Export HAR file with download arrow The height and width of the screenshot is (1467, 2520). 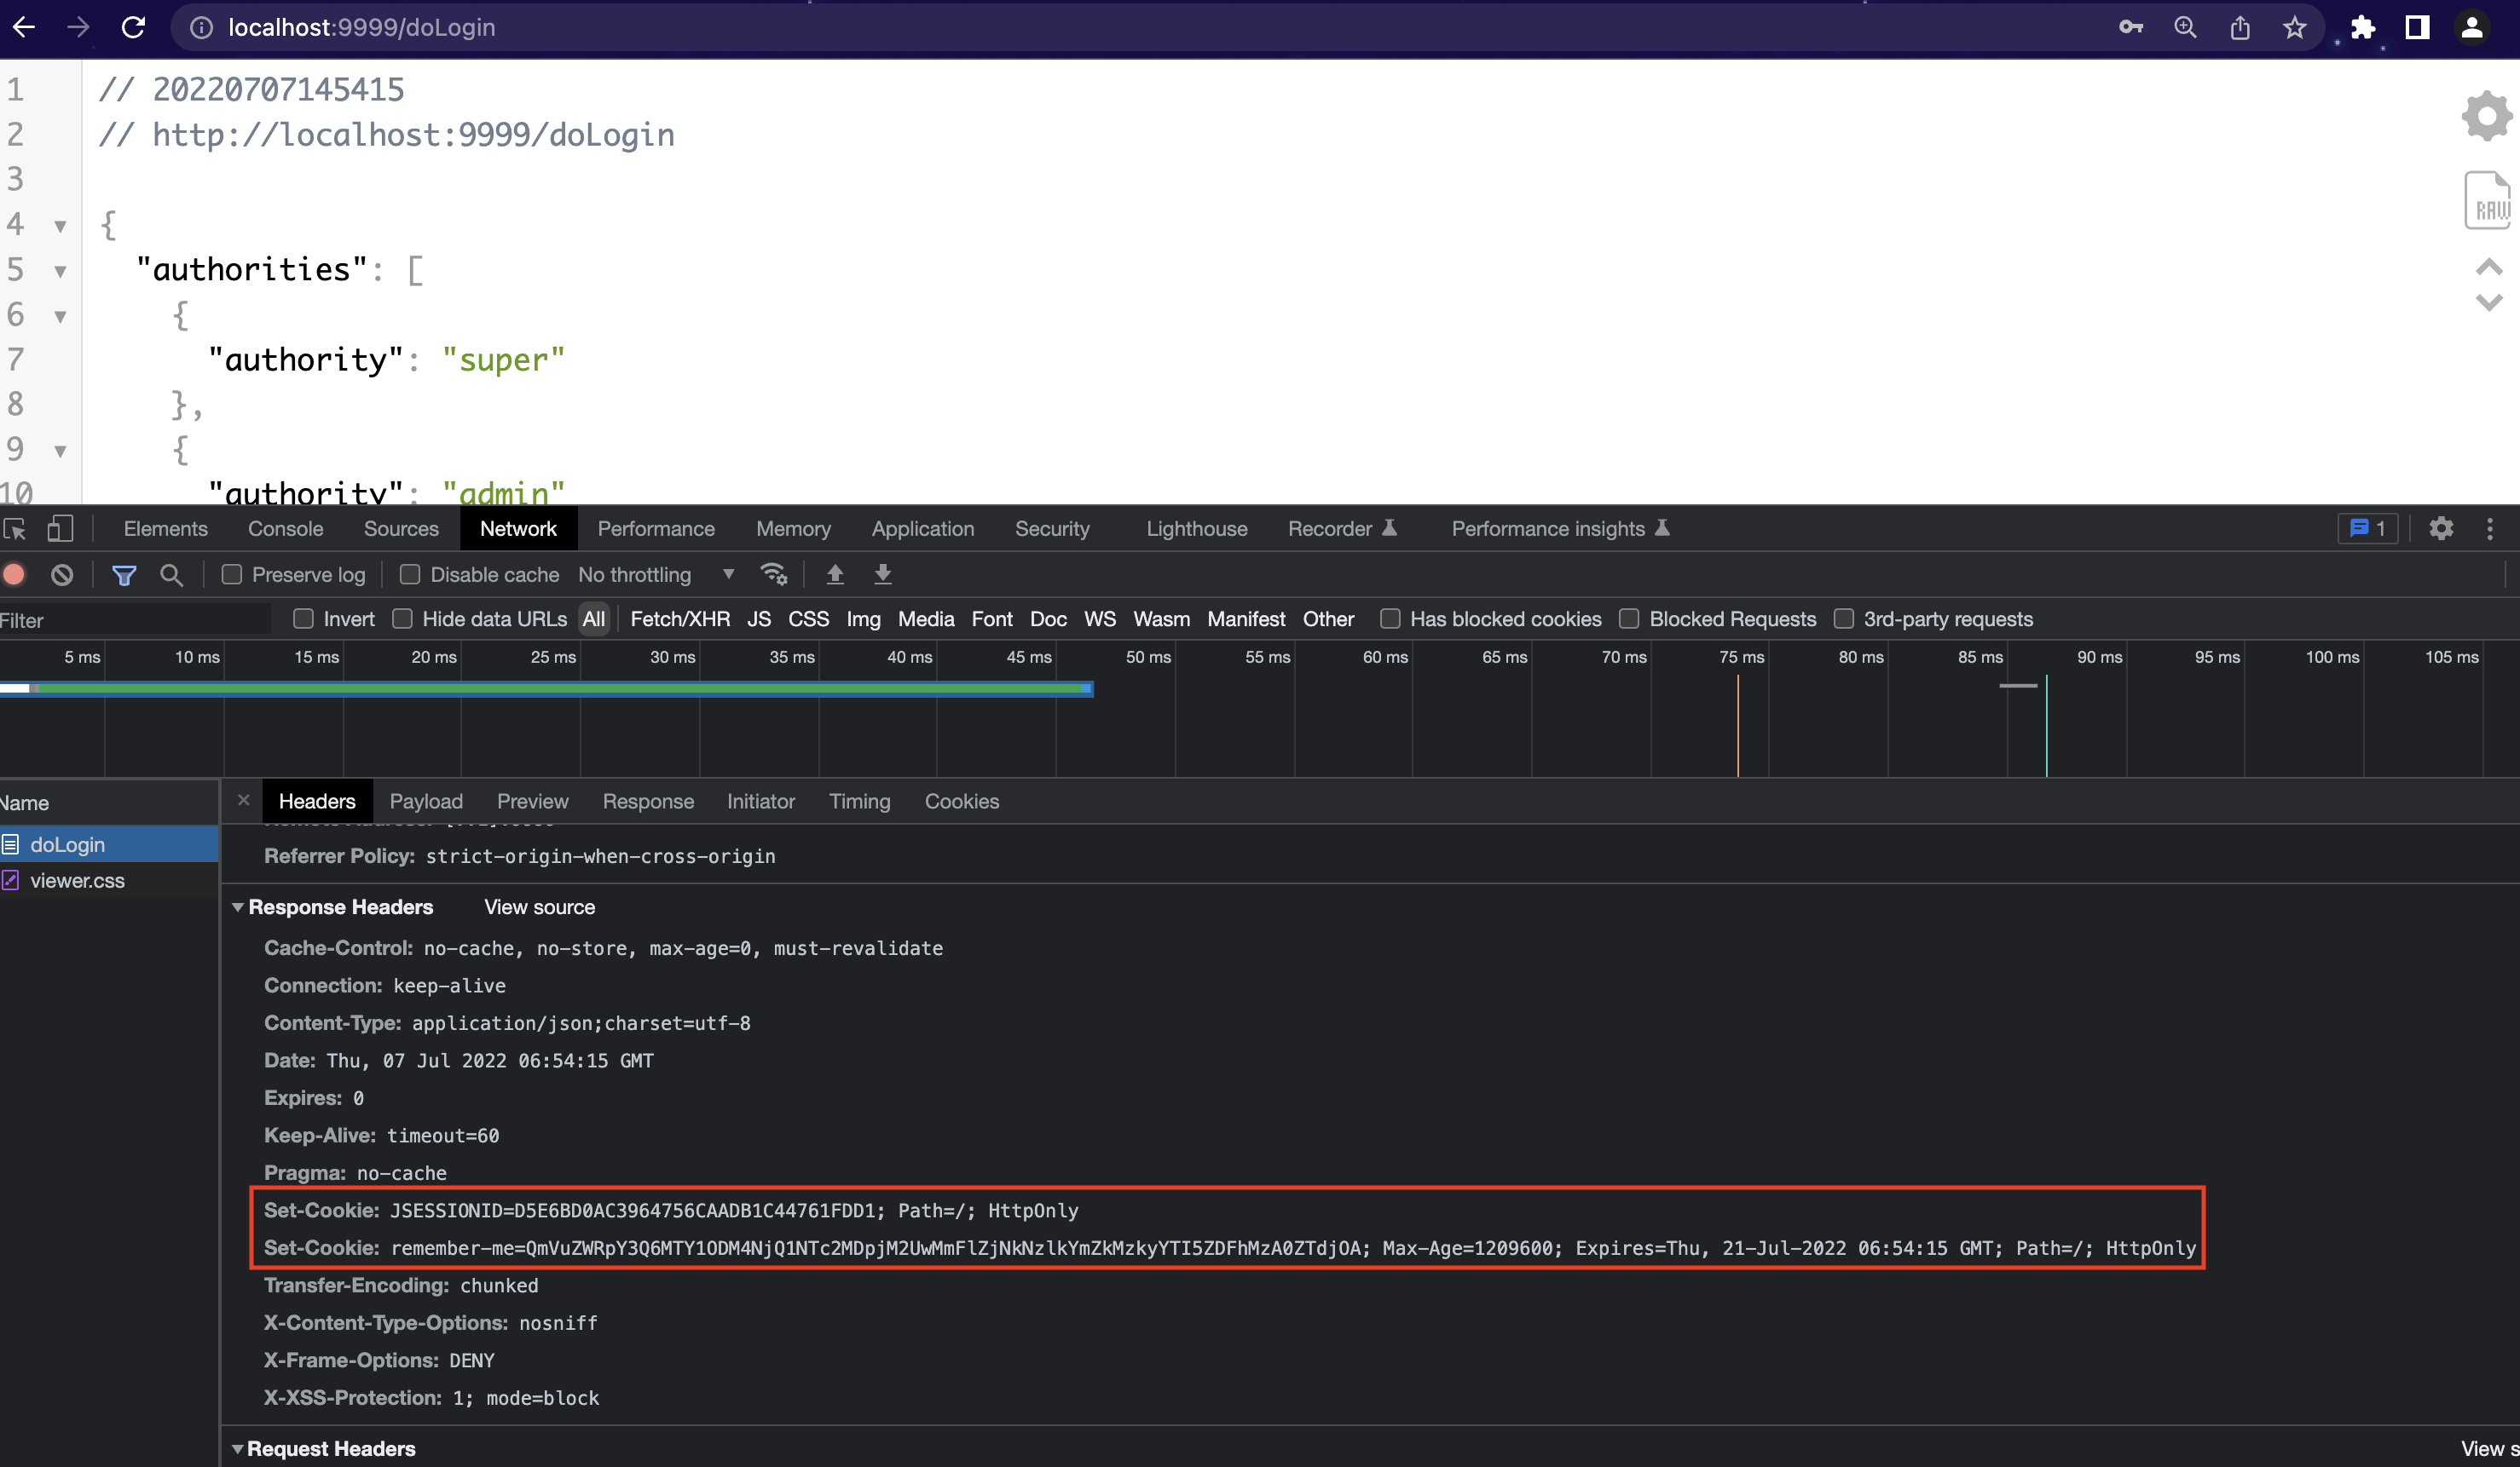coord(883,574)
